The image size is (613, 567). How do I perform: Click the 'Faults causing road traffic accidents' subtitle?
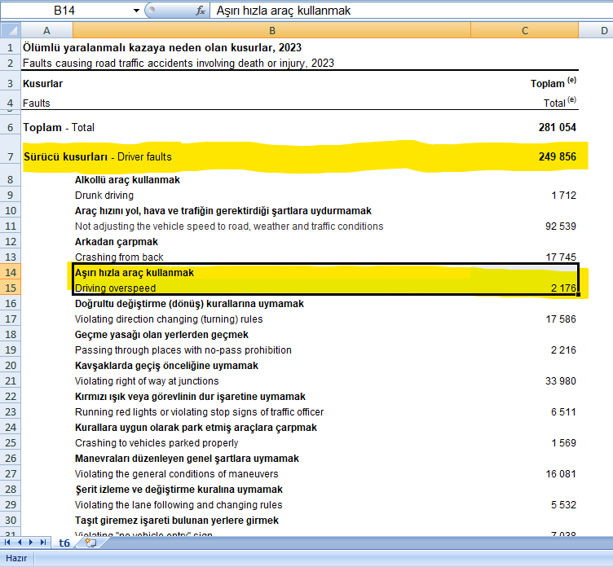point(179,64)
